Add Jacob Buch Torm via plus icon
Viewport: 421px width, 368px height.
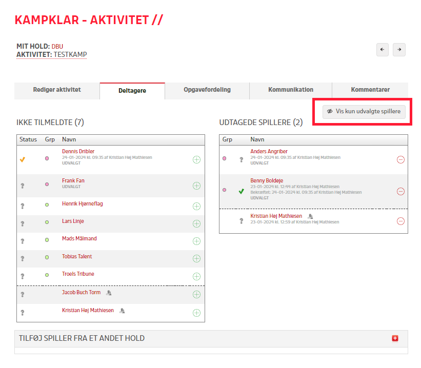click(196, 294)
